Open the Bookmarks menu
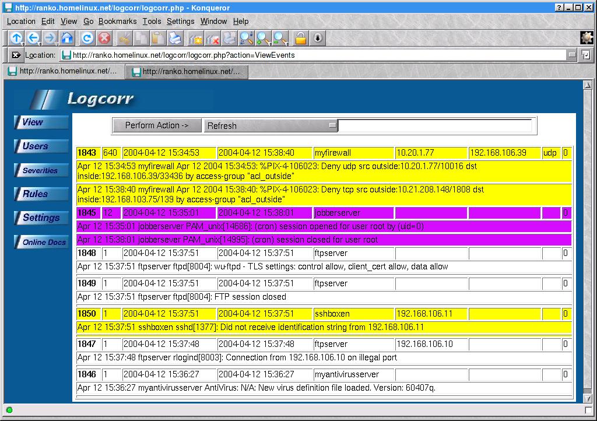Image resolution: width=597 pixels, height=421 pixels. [117, 21]
